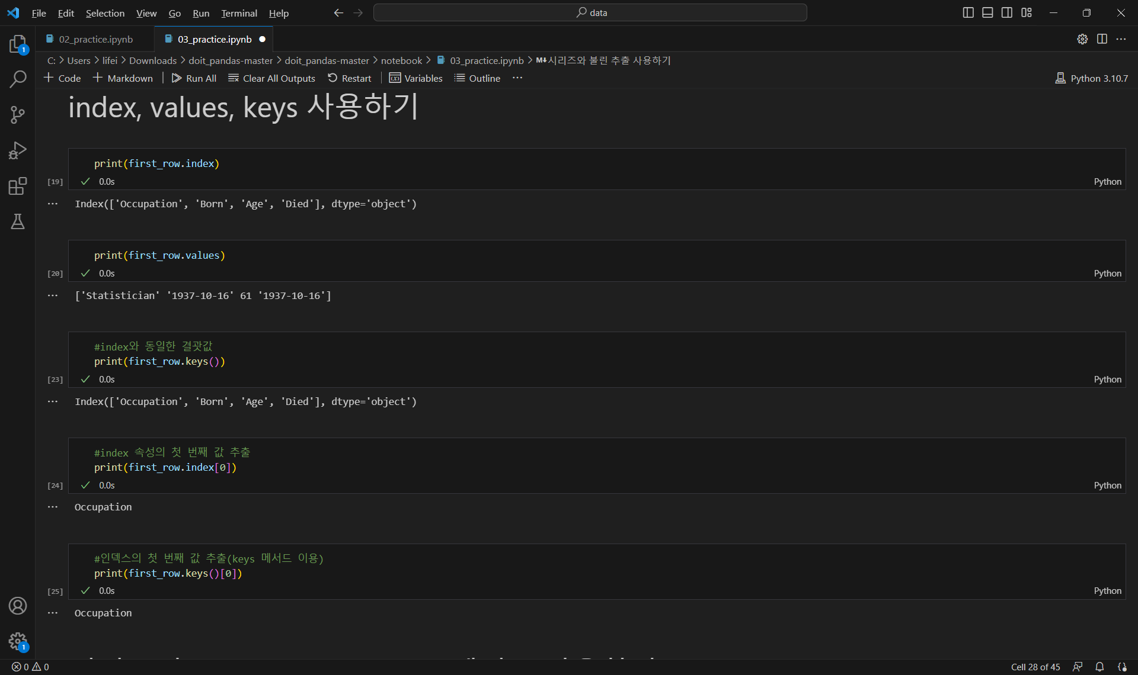This screenshot has width=1138, height=675.
Task: Open the Run and Debug view
Action: click(18, 150)
